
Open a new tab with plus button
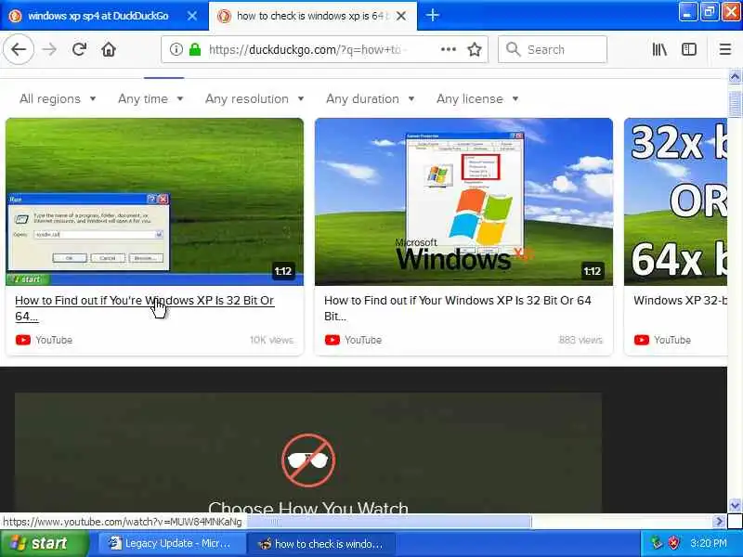(x=432, y=15)
